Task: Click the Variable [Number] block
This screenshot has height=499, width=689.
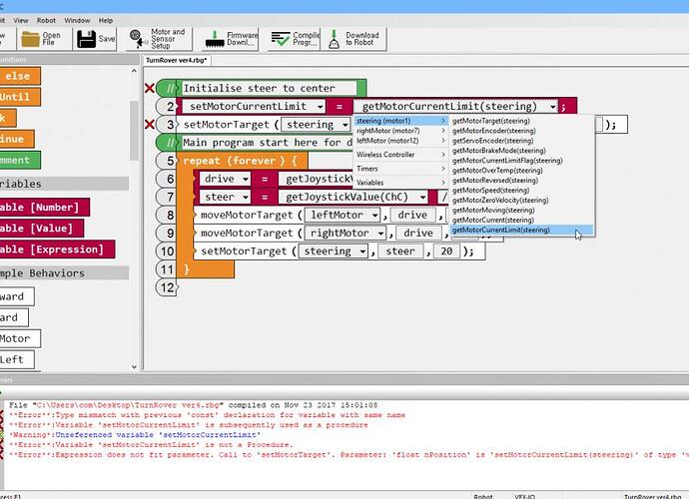Action: [x=45, y=208]
